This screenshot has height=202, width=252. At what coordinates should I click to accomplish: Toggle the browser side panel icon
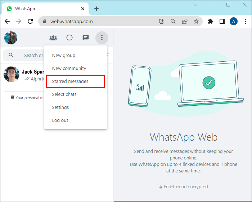222,21
